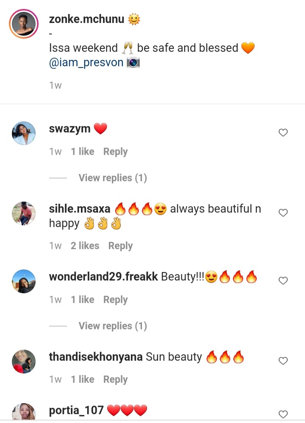Open zonke.mchunu's profile picture story

[x=24, y=24]
